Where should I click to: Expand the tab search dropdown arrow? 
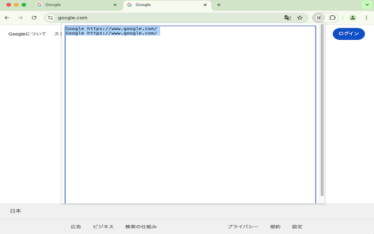(x=366, y=5)
